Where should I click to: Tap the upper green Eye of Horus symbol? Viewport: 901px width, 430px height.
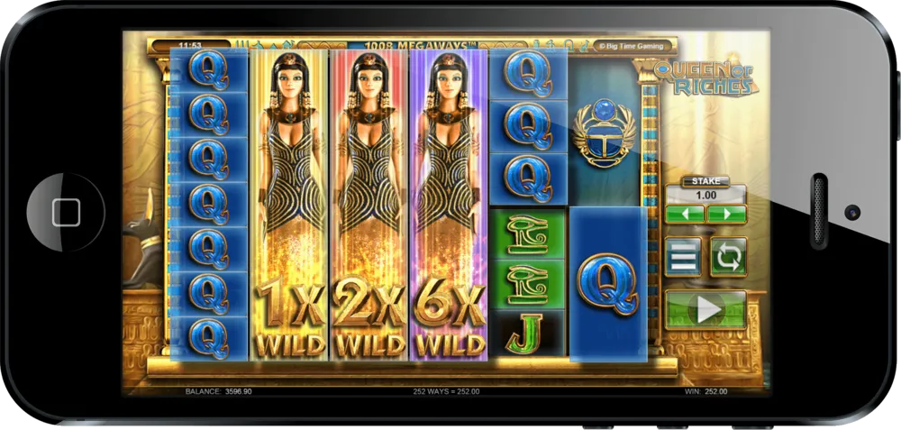[x=528, y=234]
